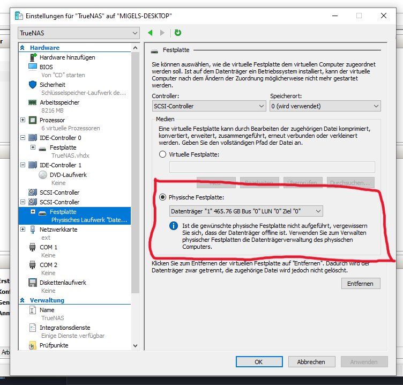Click the forward navigation arrow
403x385 pixels.
click(162, 33)
